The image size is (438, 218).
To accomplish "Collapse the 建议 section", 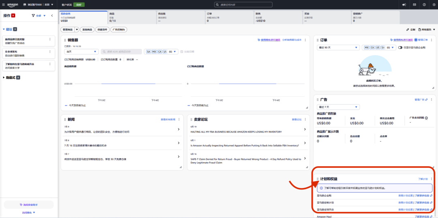I will pyautogui.click(x=10, y=29).
